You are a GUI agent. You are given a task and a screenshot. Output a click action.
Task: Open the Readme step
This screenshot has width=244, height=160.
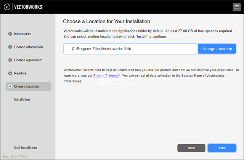(x=20, y=73)
